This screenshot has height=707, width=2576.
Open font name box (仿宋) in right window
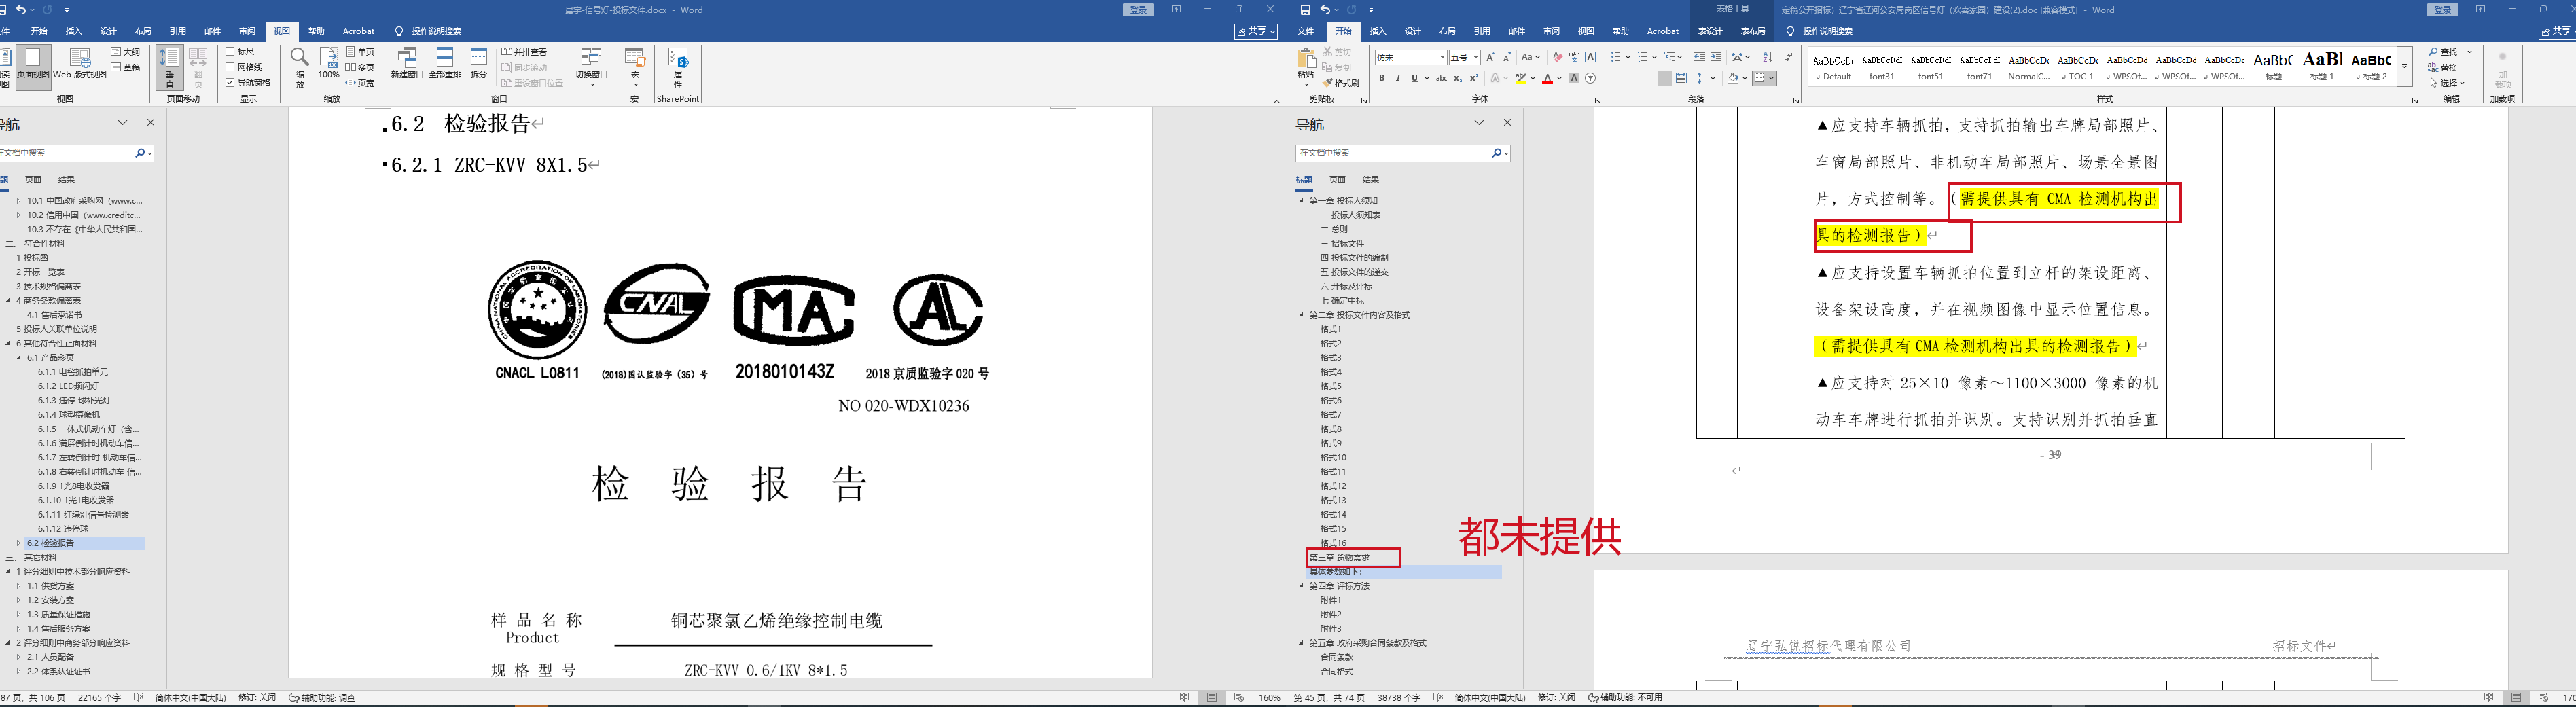(1410, 57)
